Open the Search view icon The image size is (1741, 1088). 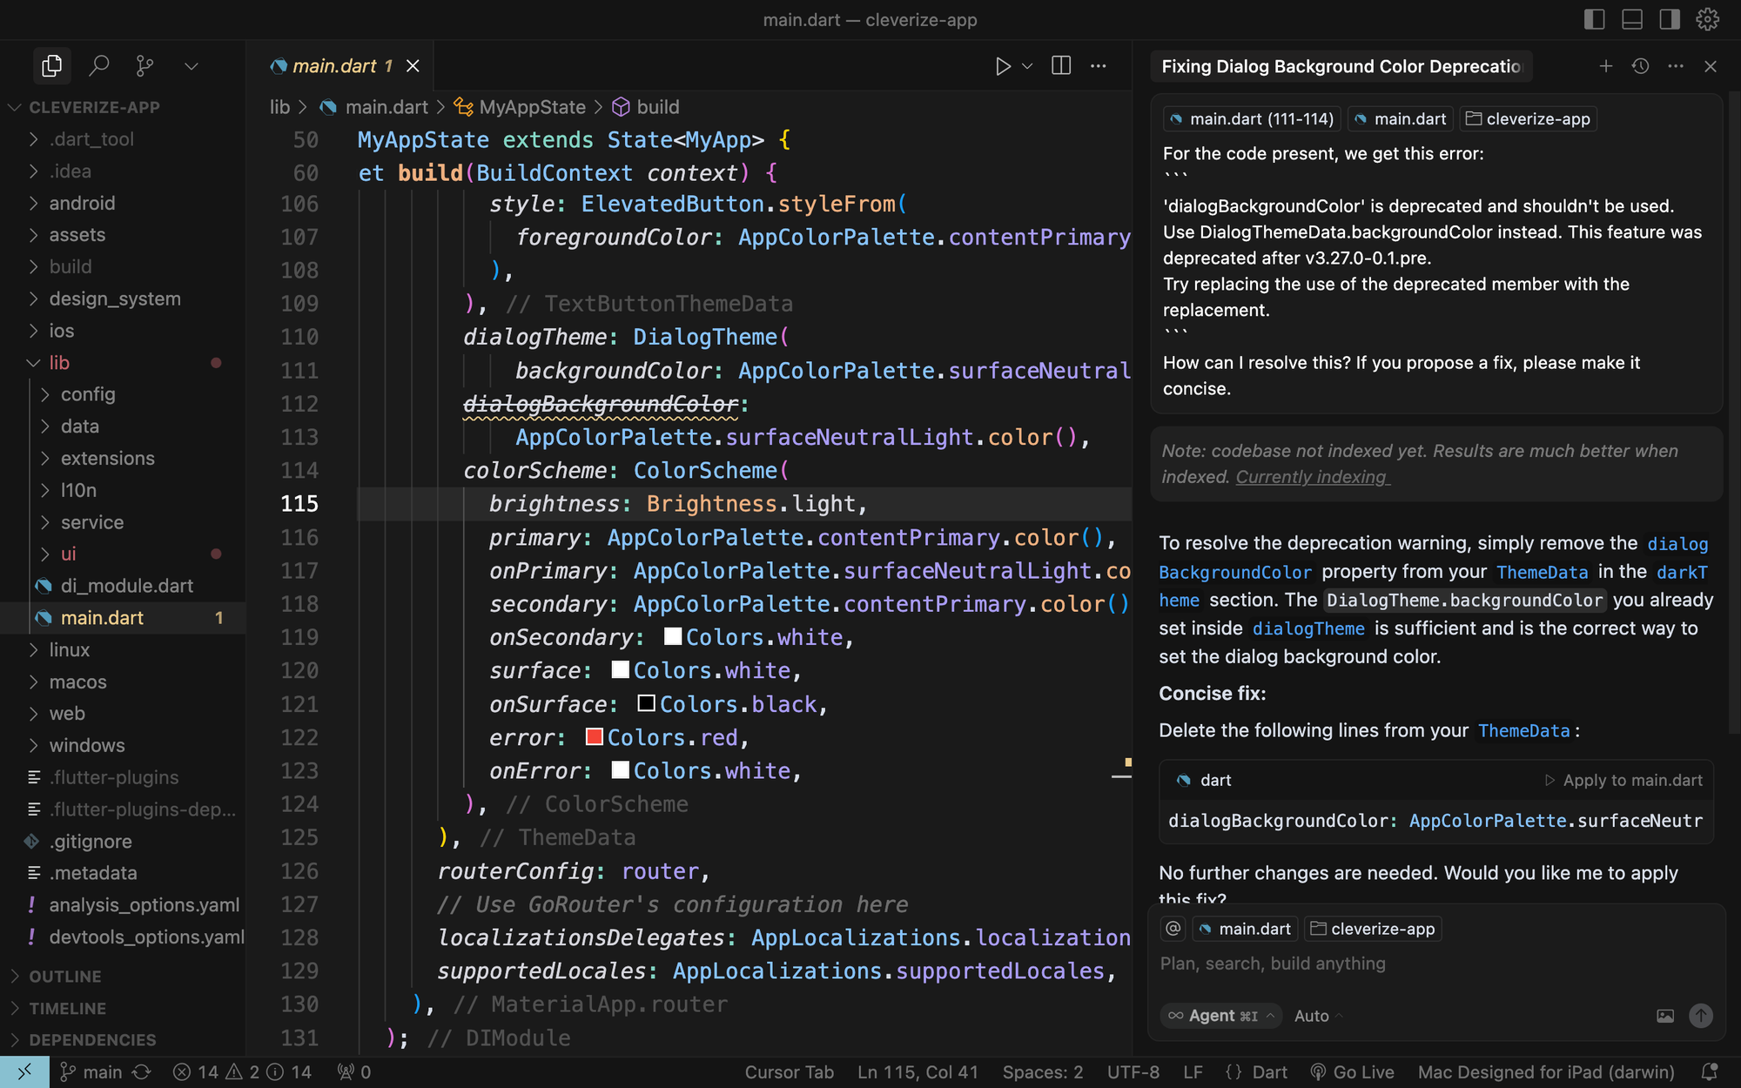click(x=99, y=65)
